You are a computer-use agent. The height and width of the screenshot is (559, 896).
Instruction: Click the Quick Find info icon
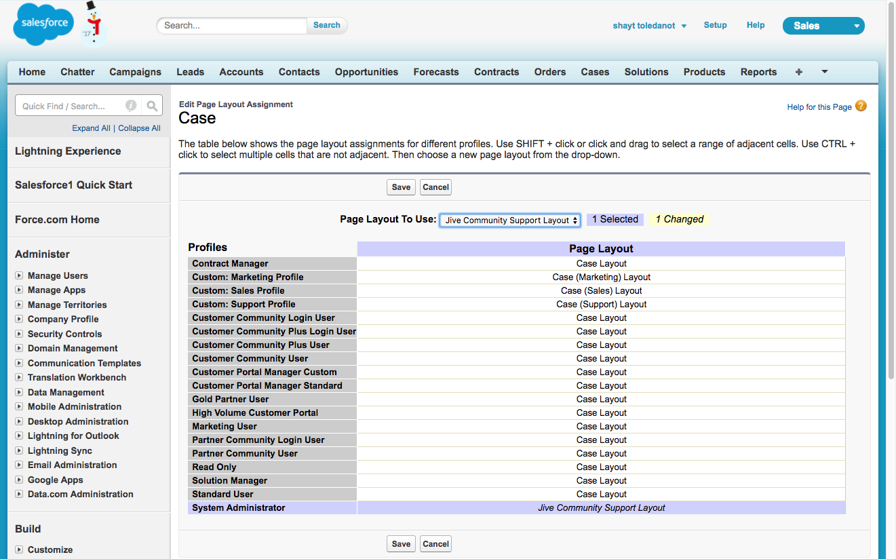131,106
